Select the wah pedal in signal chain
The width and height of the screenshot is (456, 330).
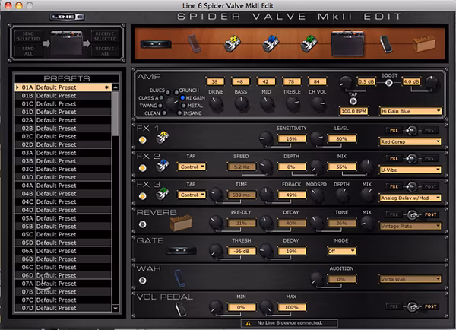195,43
